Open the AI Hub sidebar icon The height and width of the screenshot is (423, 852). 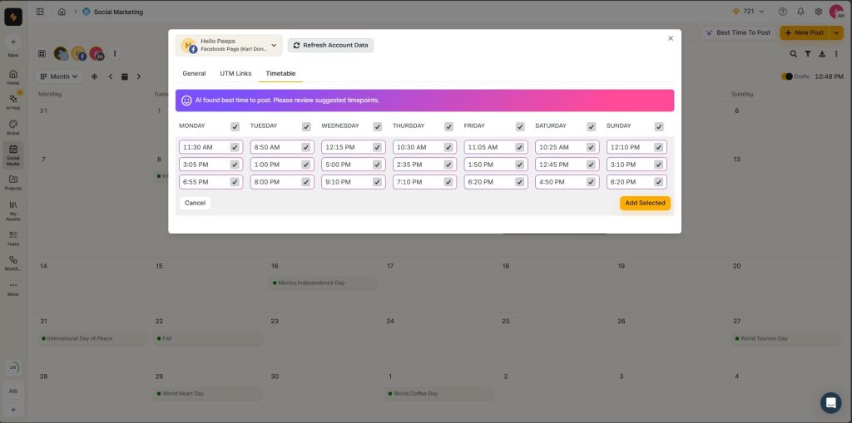point(13,101)
